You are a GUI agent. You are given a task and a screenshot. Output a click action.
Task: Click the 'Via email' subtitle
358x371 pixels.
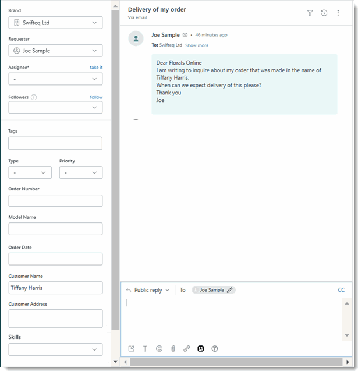[x=137, y=17]
